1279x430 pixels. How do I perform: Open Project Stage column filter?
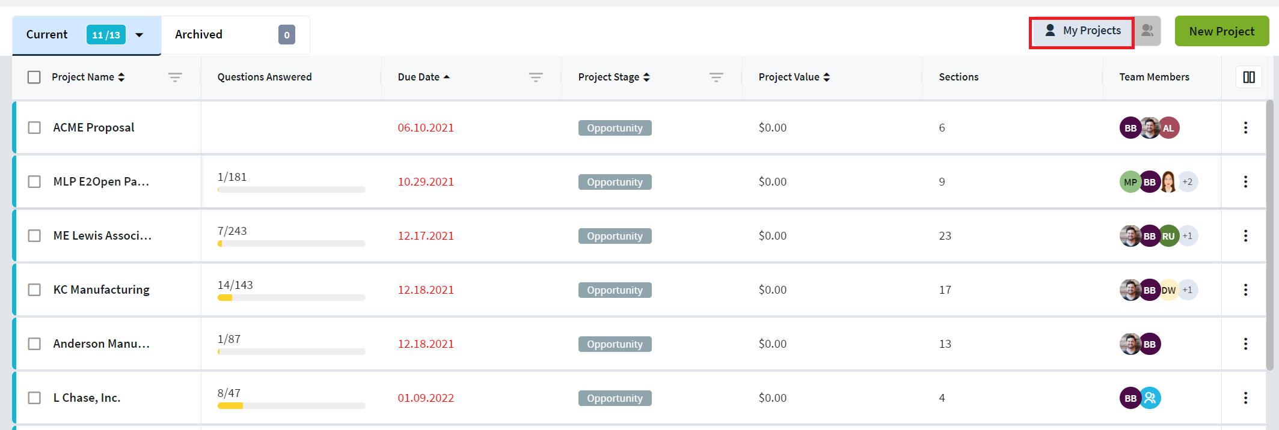click(x=716, y=77)
